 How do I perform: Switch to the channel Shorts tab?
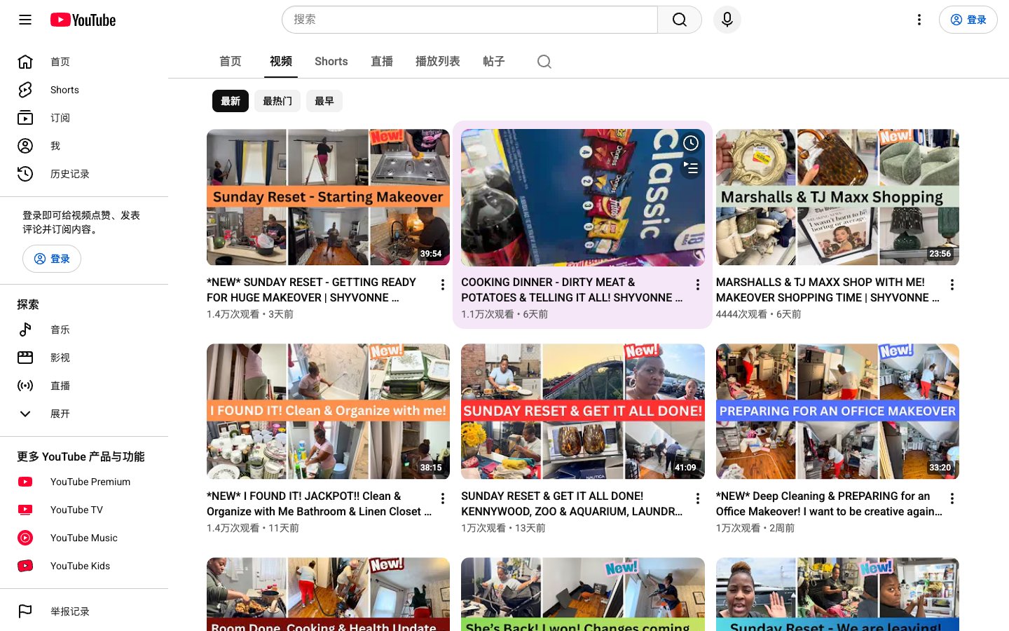click(331, 62)
